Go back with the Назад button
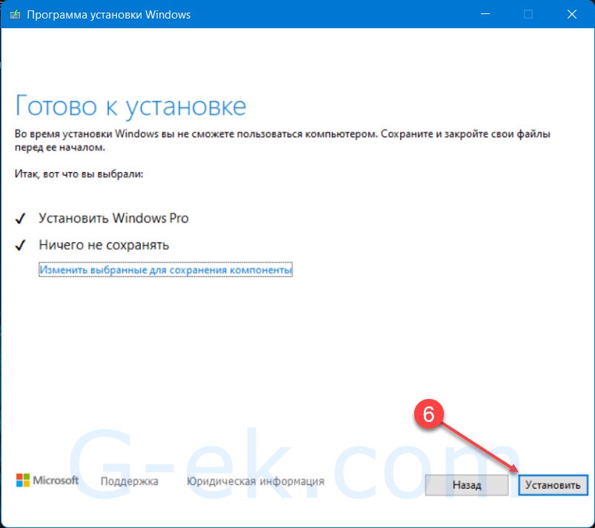 point(466,485)
